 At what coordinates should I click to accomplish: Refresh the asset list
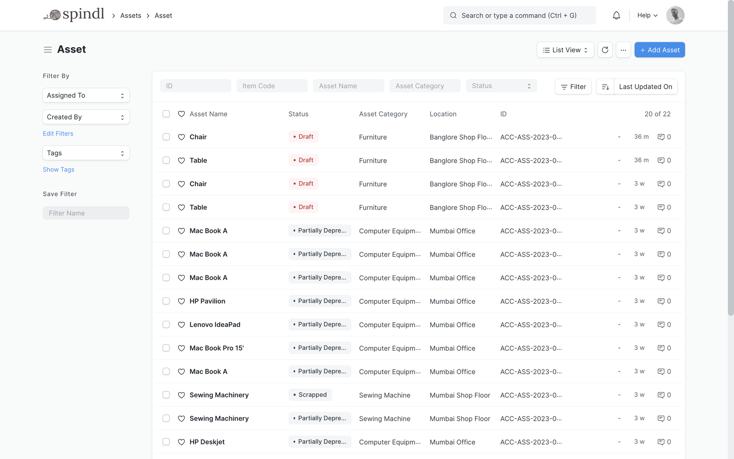[x=605, y=50]
